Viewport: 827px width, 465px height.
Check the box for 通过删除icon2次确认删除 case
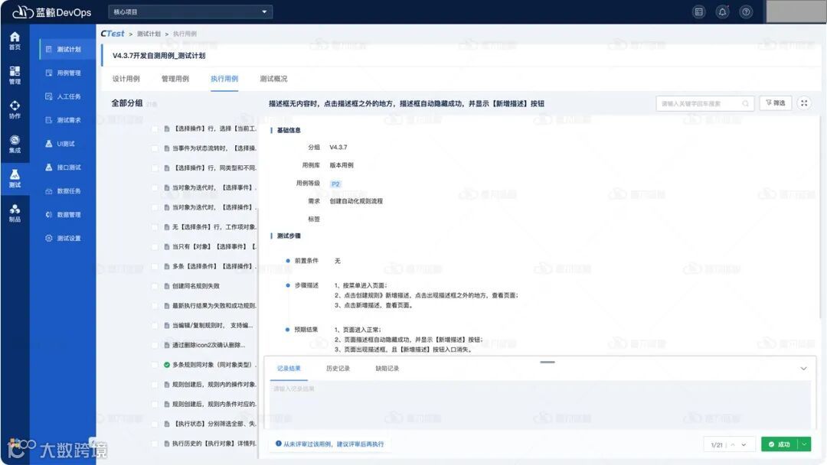(x=155, y=345)
